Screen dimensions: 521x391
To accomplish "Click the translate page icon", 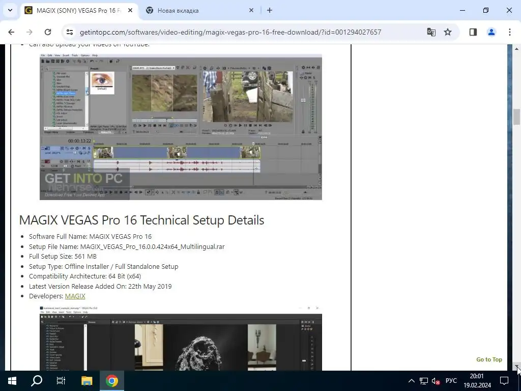I will coord(431,32).
